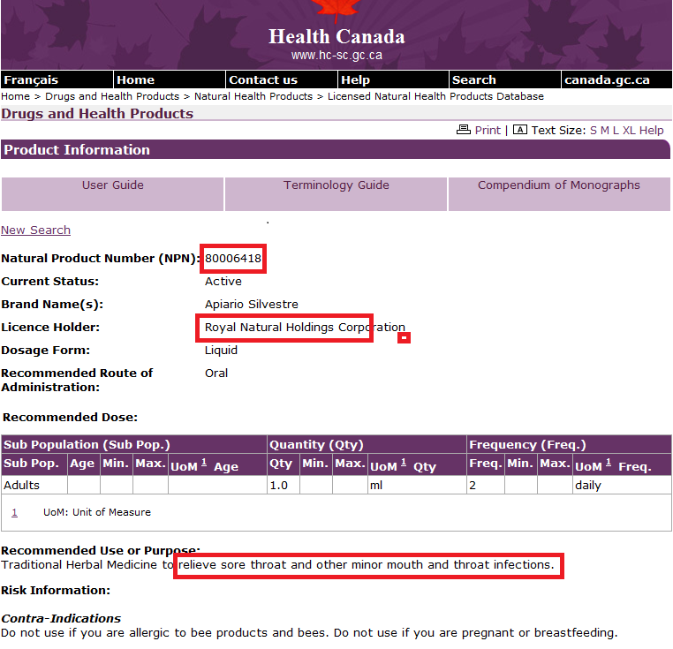Click footnote number 1 below table
Screen dimensions: 673x649
[15, 512]
